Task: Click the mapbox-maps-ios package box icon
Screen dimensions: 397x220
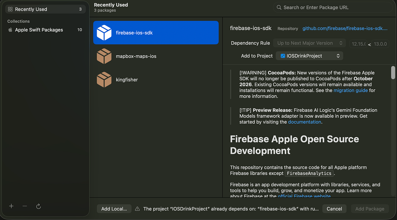Action: (x=104, y=56)
